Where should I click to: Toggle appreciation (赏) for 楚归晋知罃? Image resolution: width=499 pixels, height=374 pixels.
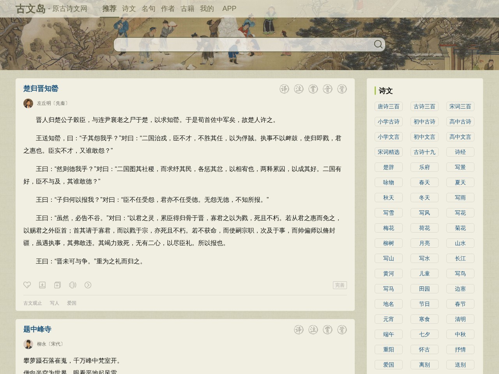(x=313, y=89)
